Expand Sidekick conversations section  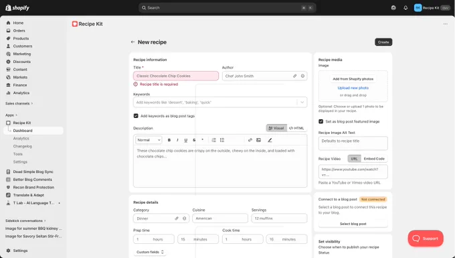(25, 221)
